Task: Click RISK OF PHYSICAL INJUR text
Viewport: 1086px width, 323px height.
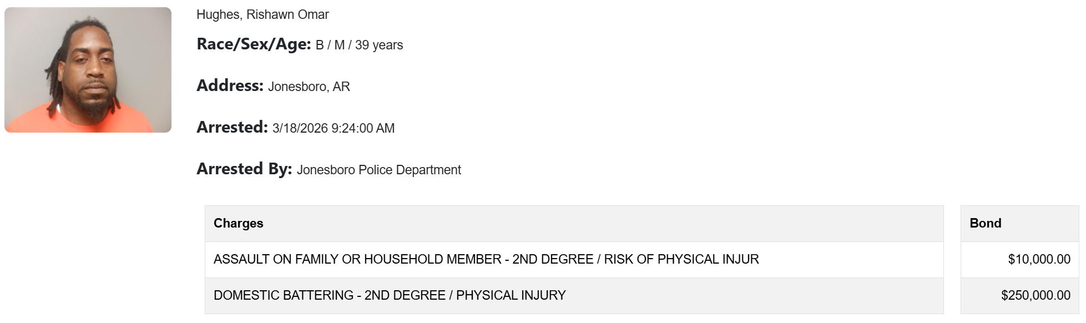Action: pyautogui.click(x=681, y=259)
